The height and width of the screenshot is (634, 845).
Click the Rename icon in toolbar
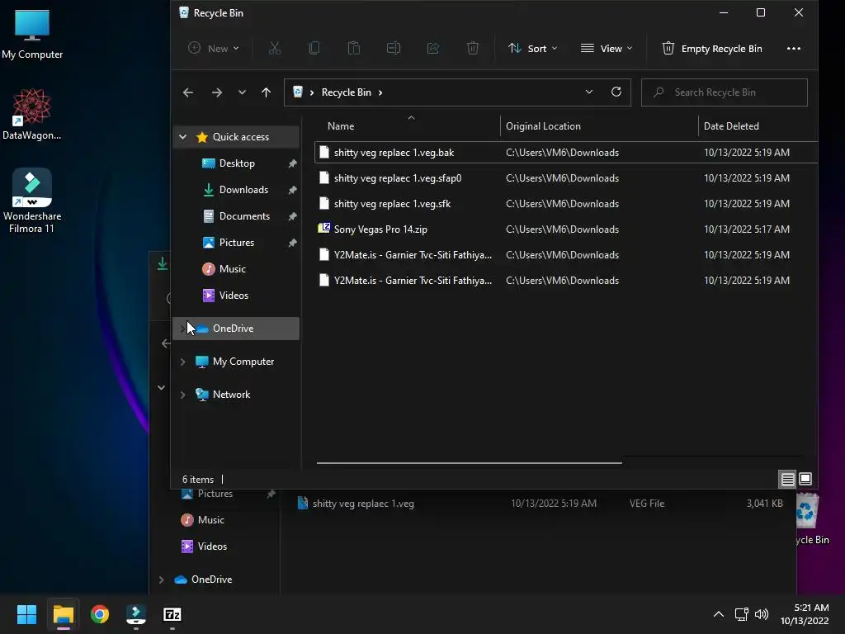[x=394, y=49]
